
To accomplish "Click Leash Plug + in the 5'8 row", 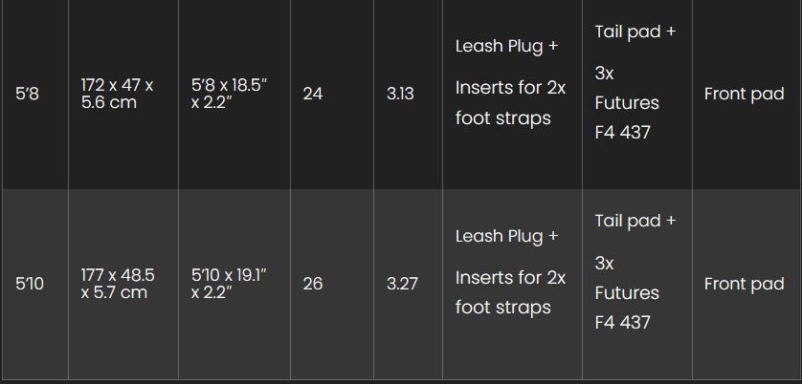I will click(506, 47).
